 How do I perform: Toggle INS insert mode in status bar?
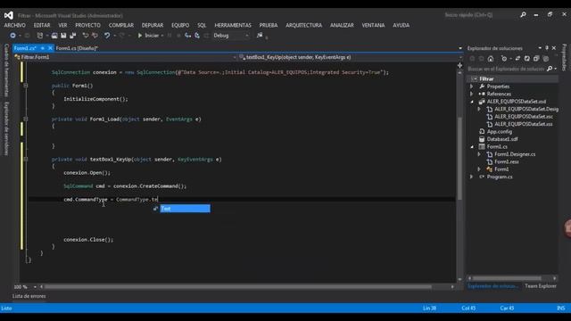click(x=561, y=309)
